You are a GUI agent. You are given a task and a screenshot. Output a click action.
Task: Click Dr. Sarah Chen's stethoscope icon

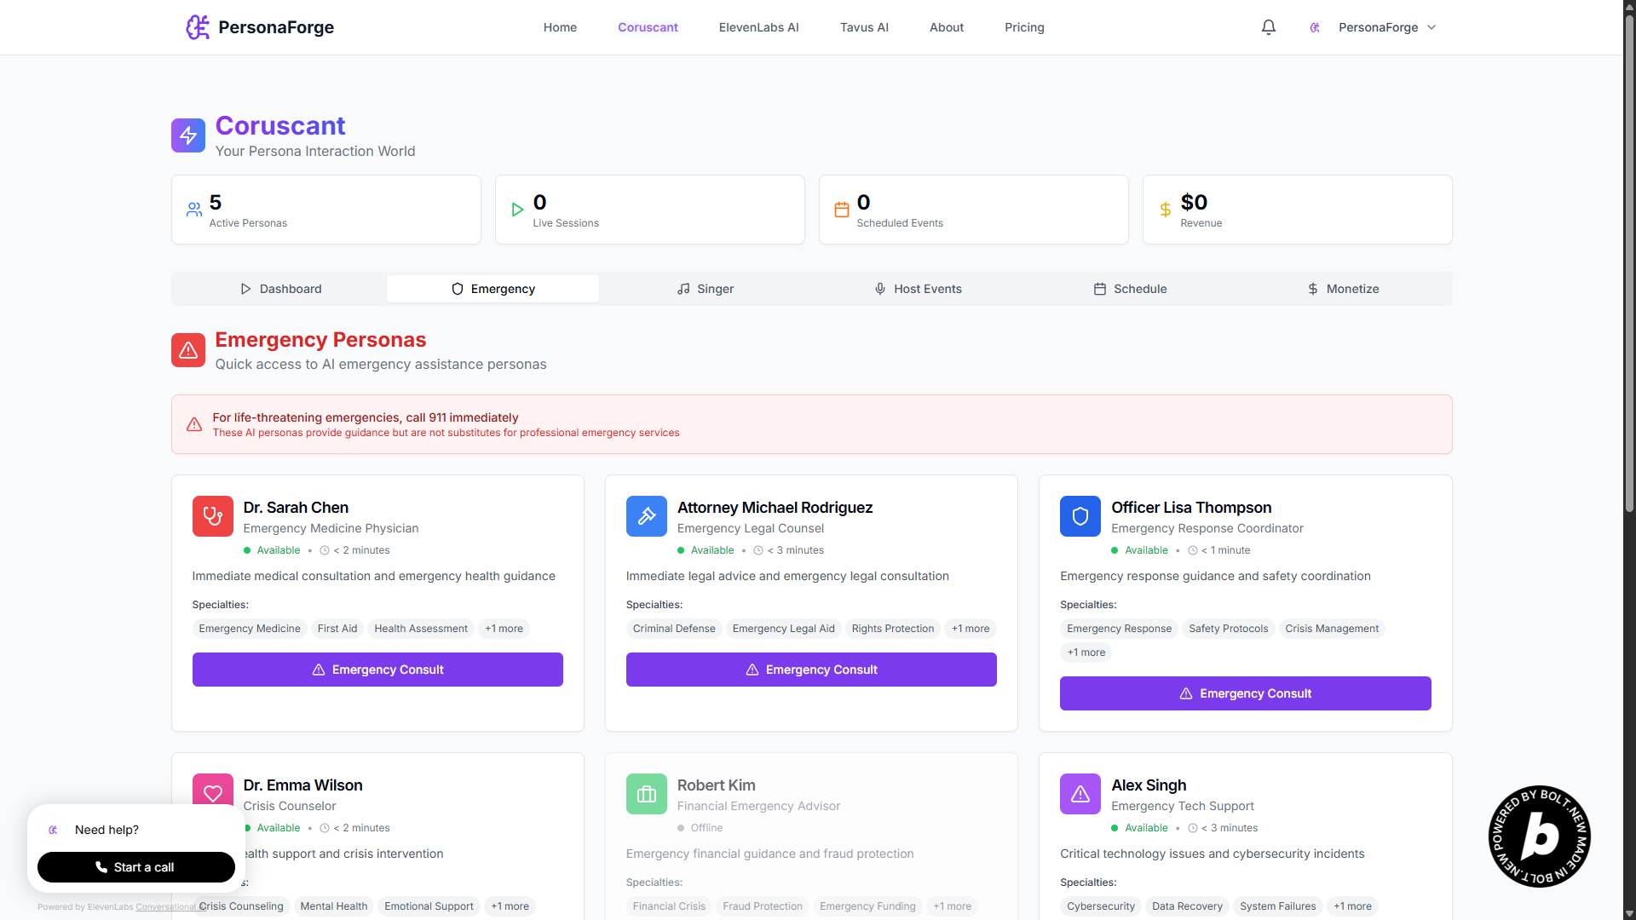212,516
